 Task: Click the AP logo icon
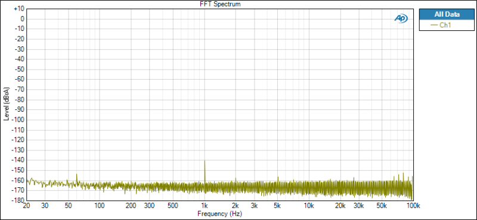click(x=401, y=18)
